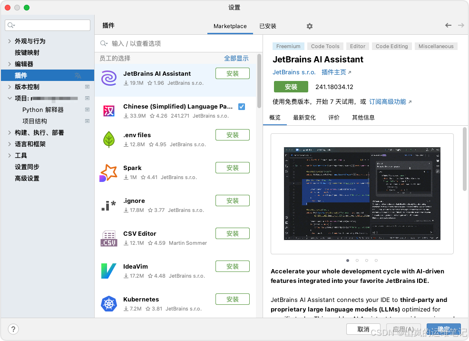Viewport: 469px width, 341px height.
Task: Click the plugin list vertical scrollbar
Action: [x=259, y=81]
